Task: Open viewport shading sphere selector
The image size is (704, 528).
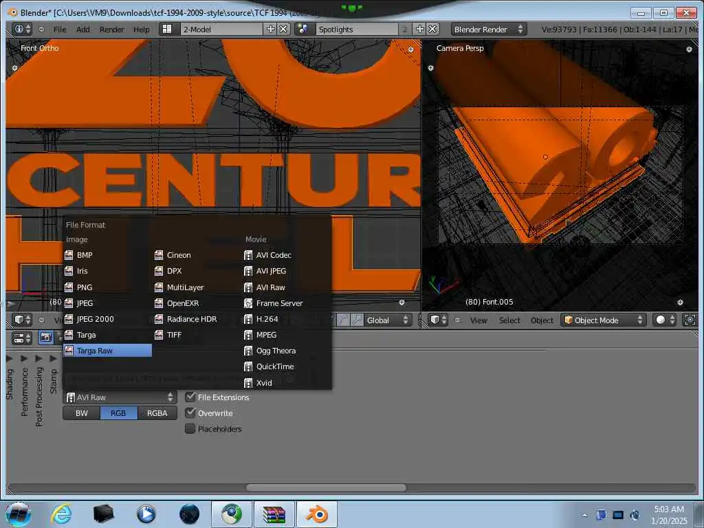Action: click(x=665, y=320)
